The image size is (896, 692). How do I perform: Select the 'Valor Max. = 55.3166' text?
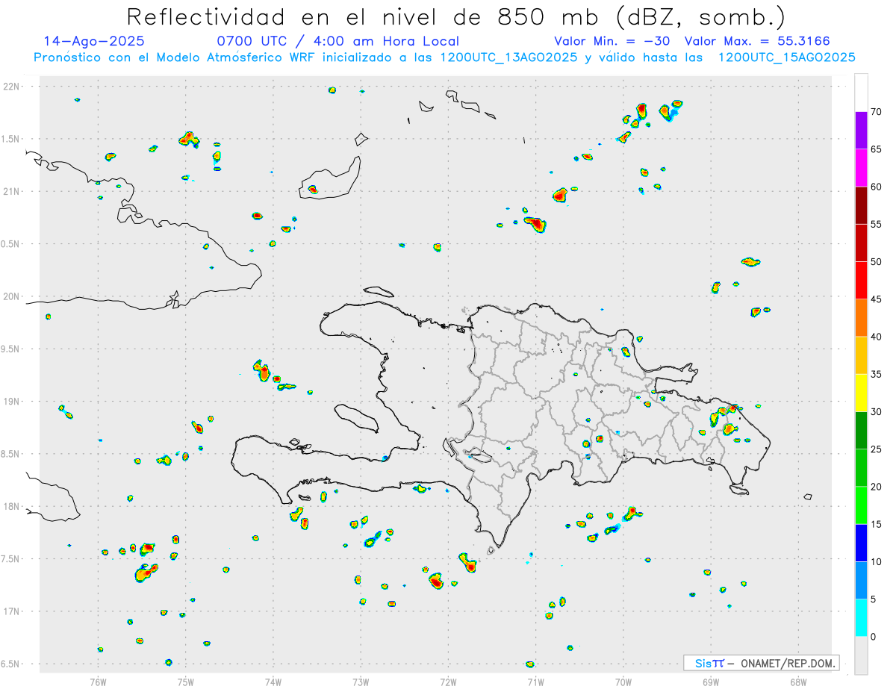click(x=757, y=42)
